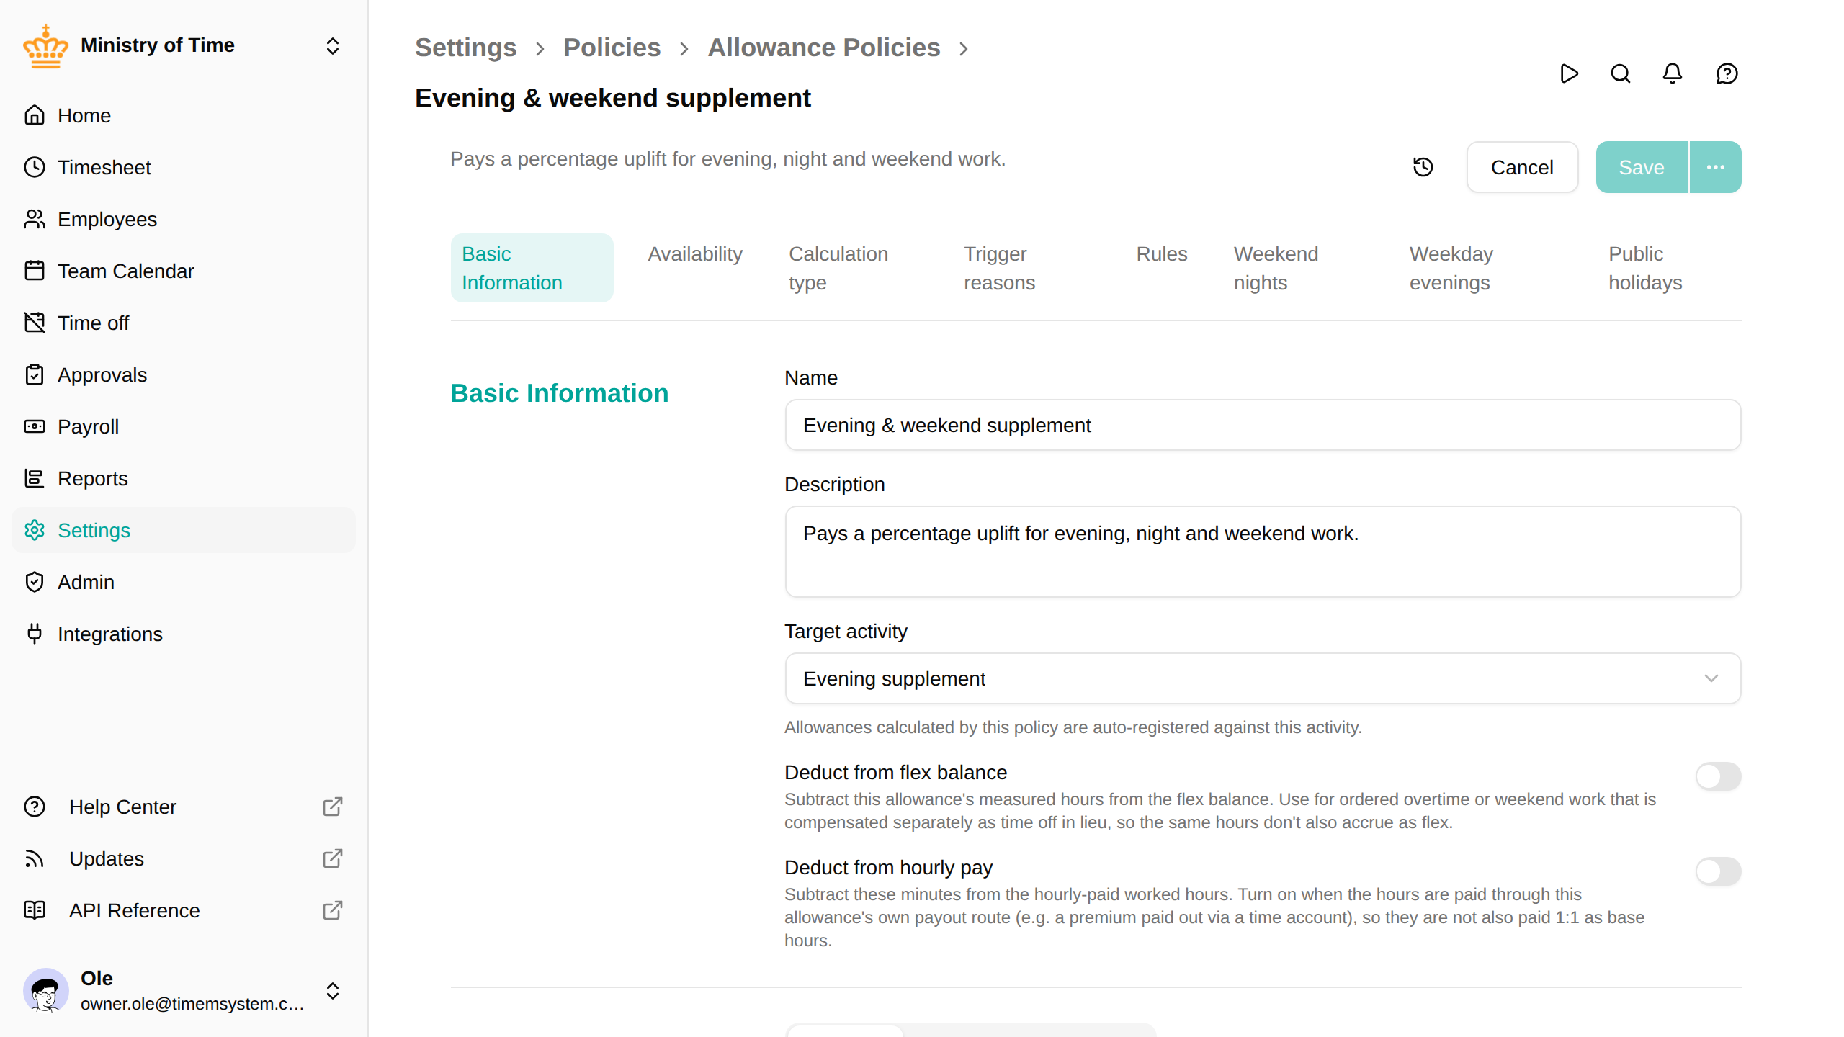Open the help chat bubble icon
1844x1037 pixels.
click(1727, 73)
